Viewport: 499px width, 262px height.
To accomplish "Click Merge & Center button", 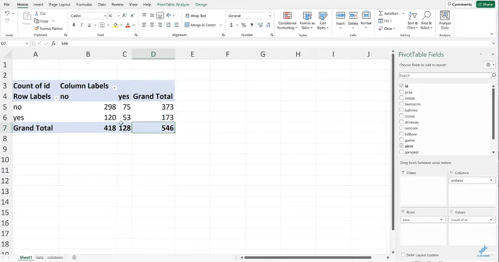I will tap(200, 25).
